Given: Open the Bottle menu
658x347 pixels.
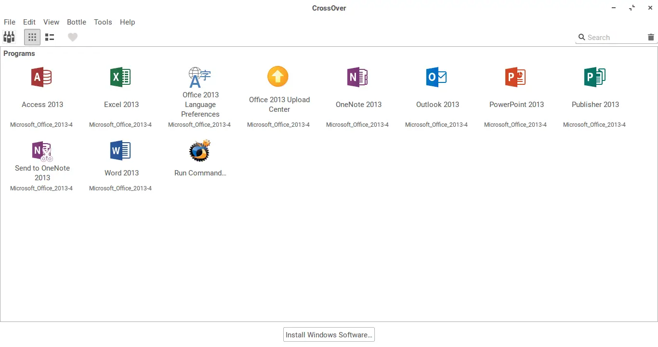Looking at the screenshot, I should pos(77,22).
